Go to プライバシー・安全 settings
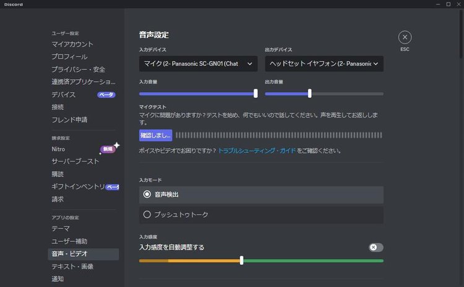The height and width of the screenshot is (287, 464). coord(79,69)
